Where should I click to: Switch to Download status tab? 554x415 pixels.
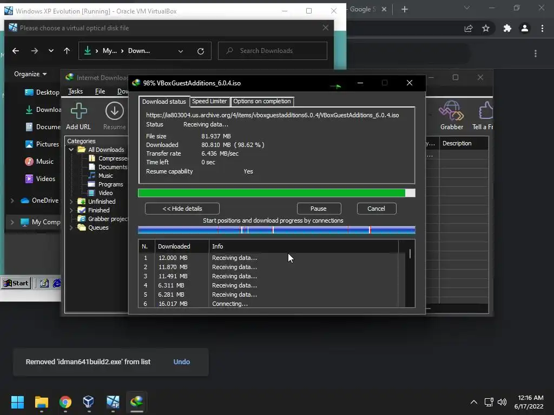(164, 102)
